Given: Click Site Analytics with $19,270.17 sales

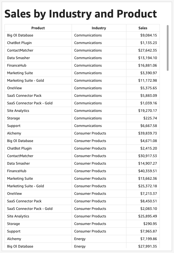Looking at the screenshot, I should pyautogui.click(x=18, y=111).
